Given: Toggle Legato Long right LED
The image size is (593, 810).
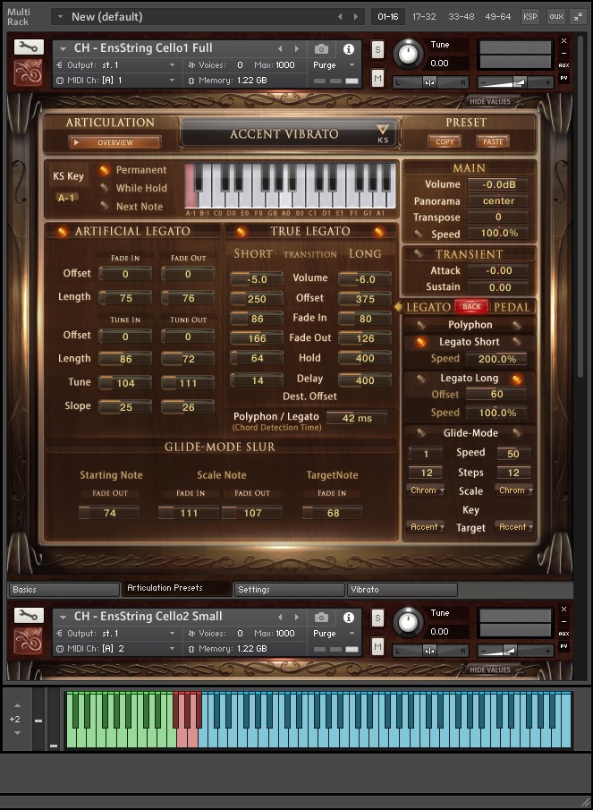Looking at the screenshot, I should click(x=517, y=379).
